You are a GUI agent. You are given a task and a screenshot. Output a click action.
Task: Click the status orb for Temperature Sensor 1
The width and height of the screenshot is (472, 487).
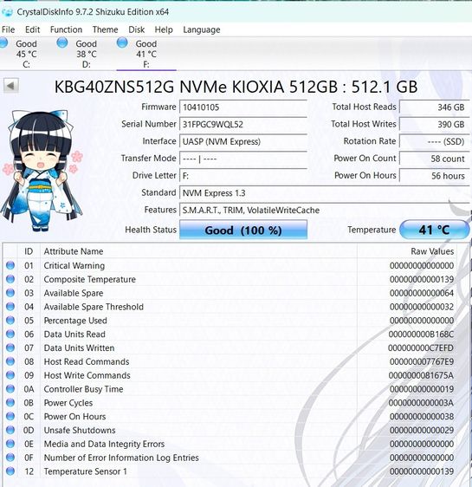10,471
